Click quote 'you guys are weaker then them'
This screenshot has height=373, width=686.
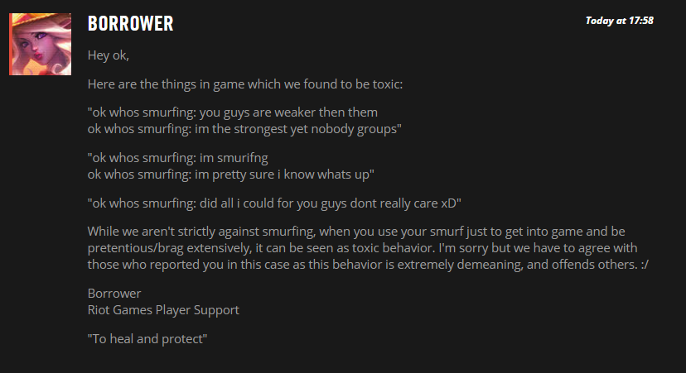289,112
